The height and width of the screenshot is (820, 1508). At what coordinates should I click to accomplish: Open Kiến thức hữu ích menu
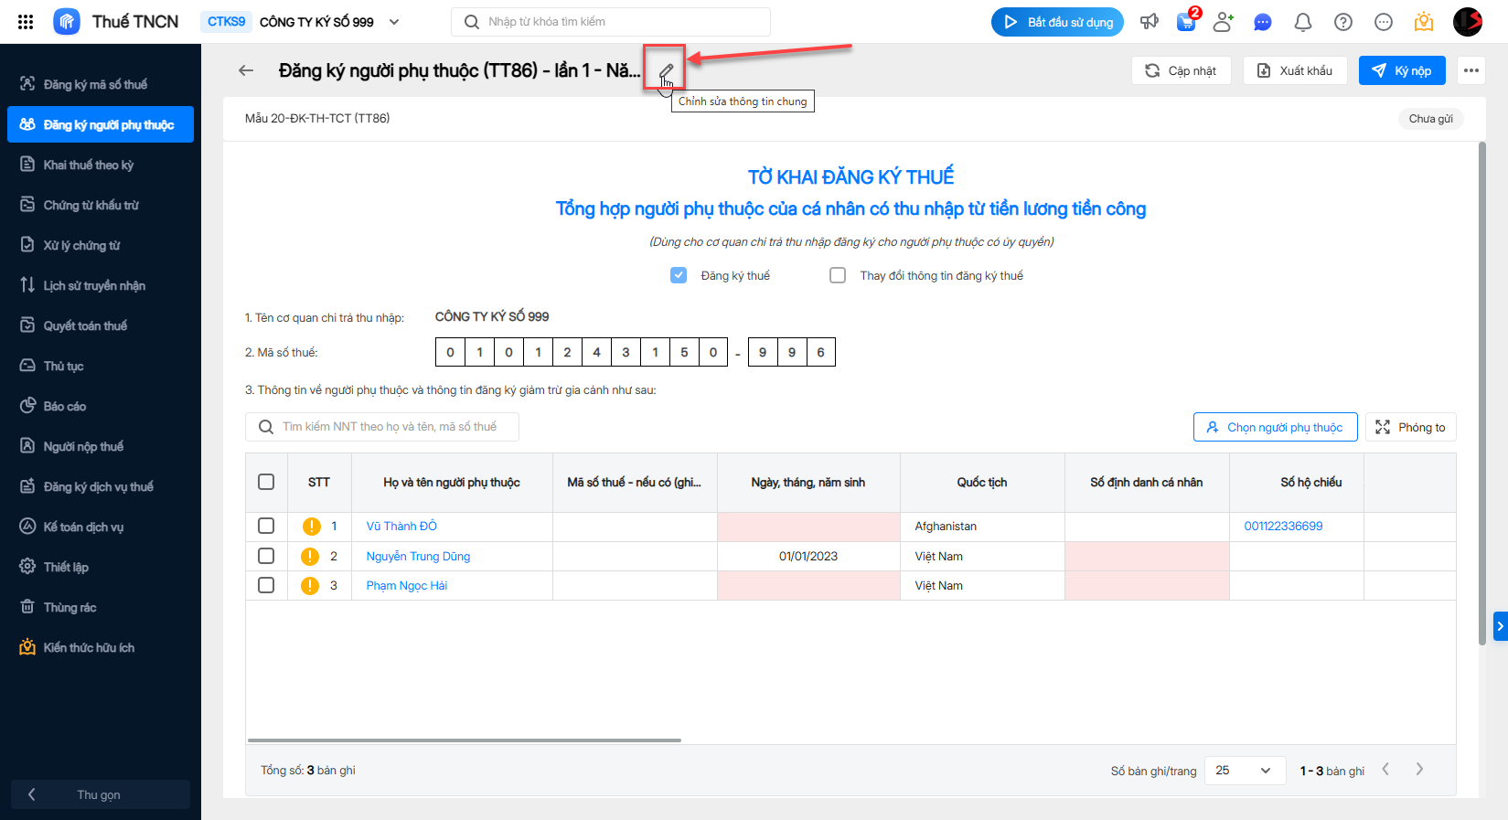click(101, 647)
